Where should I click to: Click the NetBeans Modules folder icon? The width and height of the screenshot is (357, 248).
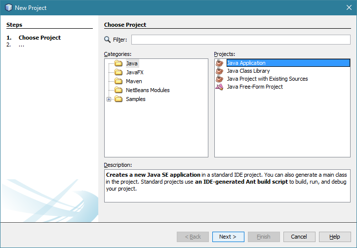(119, 90)
